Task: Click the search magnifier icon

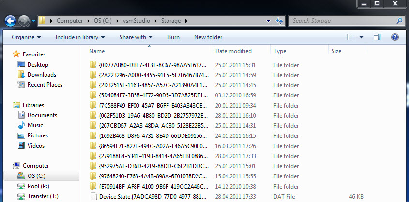Action: [400, 21]
